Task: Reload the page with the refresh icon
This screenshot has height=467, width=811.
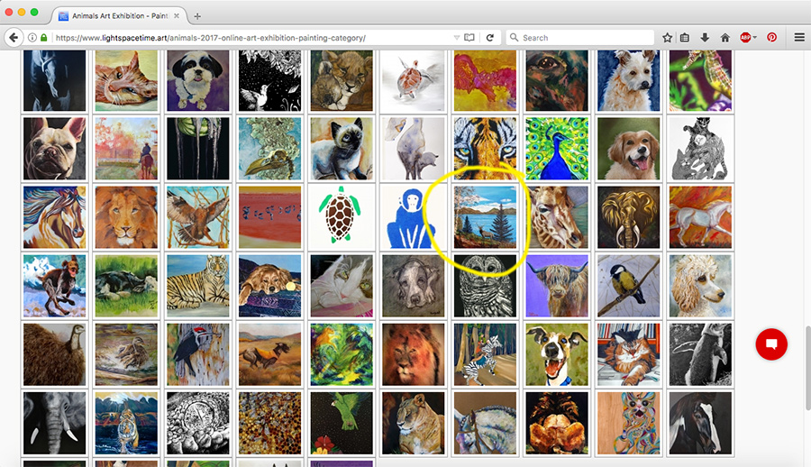Action: click(490, 38)
